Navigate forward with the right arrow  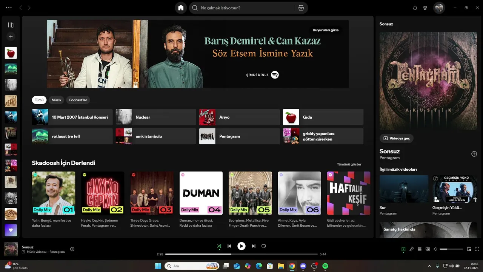click(x=29, y=8)
